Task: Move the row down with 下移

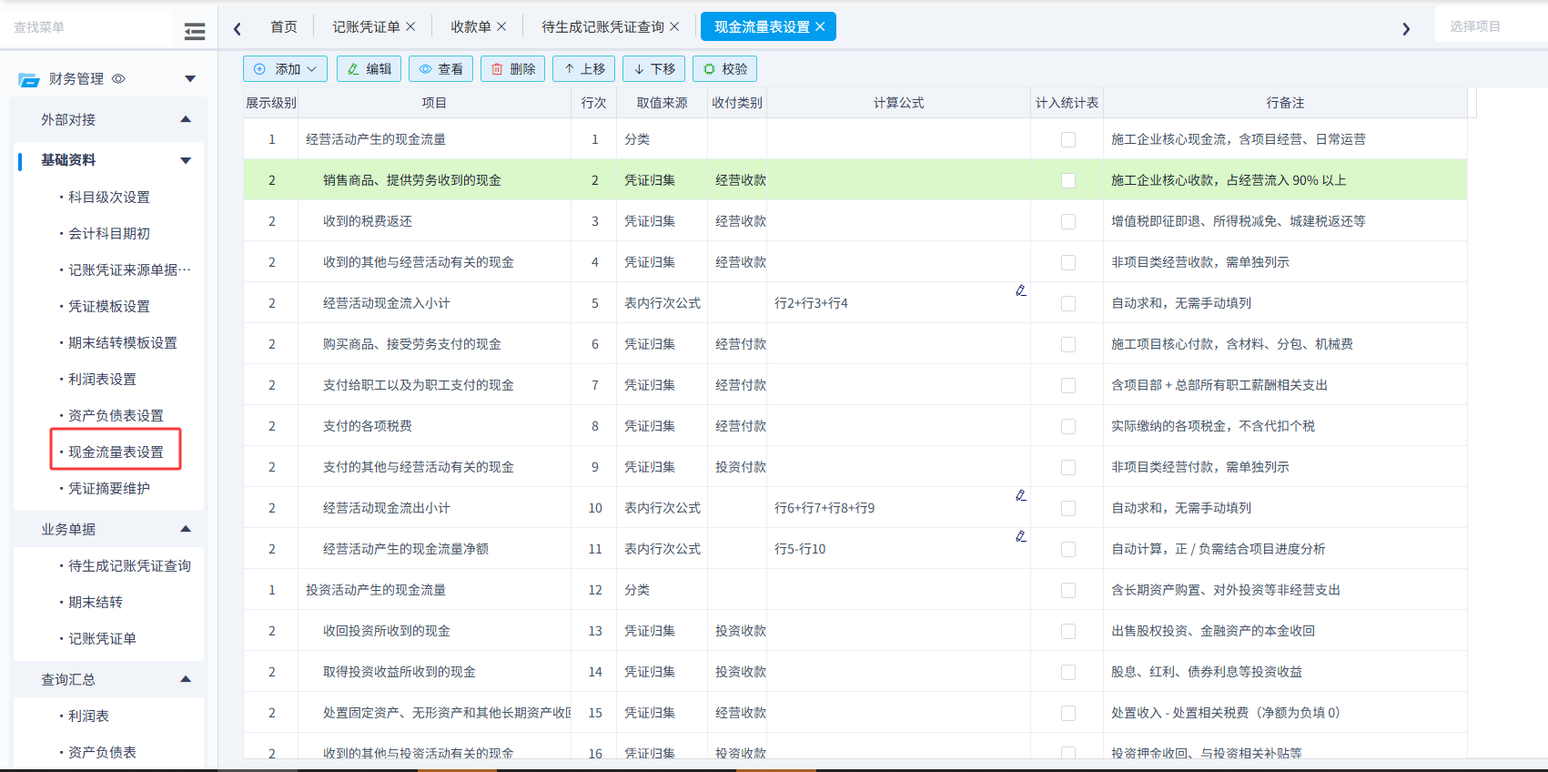Action: pos(654,69)
